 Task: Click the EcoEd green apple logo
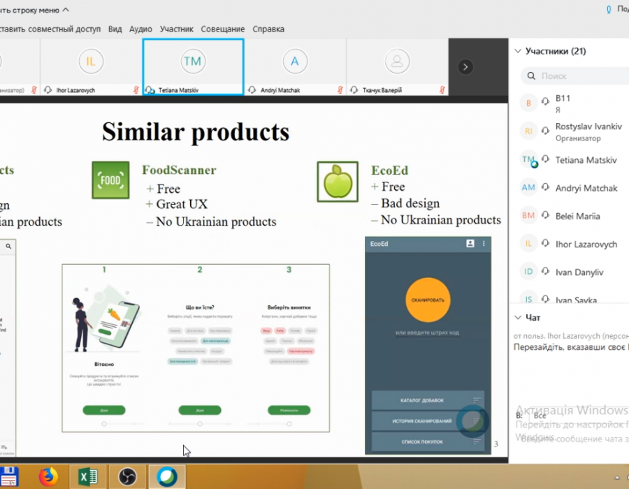[337, 180]
